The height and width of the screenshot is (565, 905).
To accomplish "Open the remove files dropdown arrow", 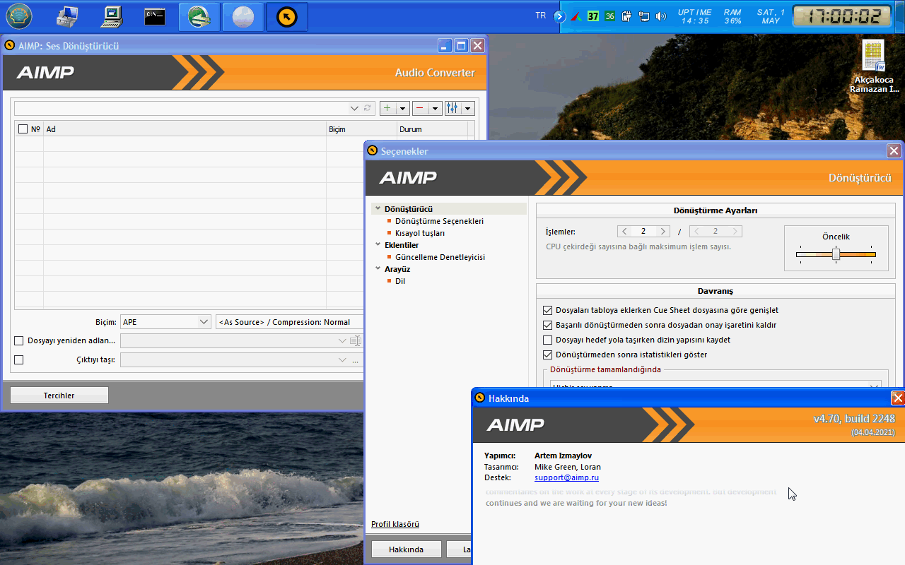I will [x=435, y=108].
